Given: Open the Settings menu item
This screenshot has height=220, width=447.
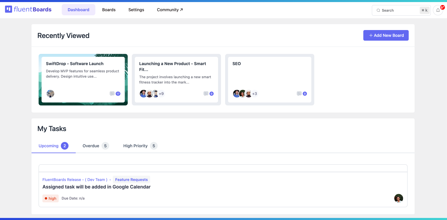Looking at the screenshot, I should click(136, 10).
